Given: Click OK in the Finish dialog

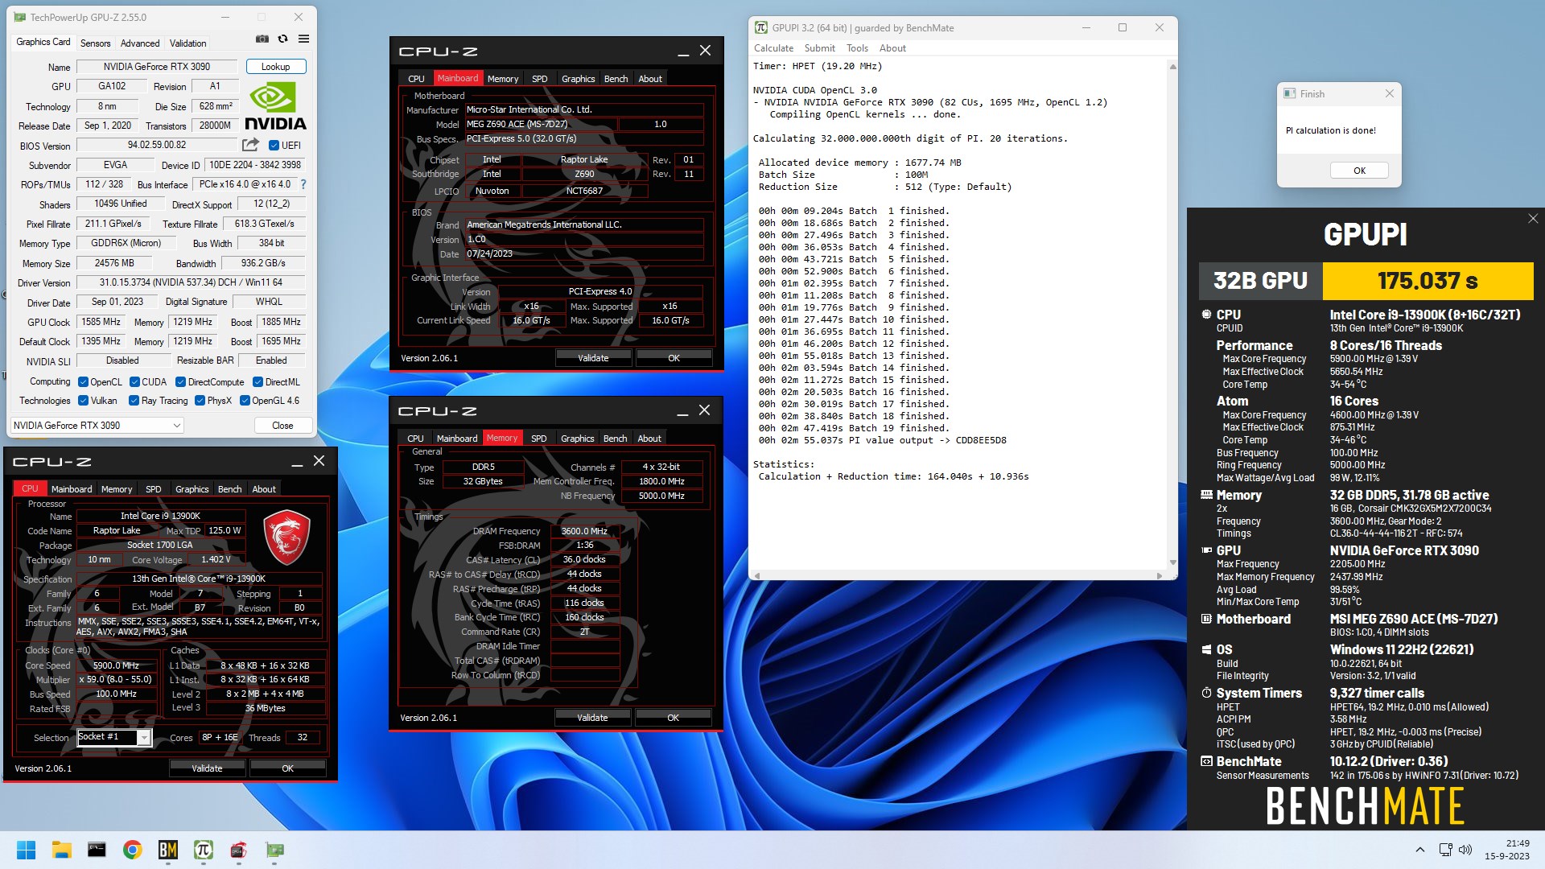Looking at the screenshot, I should [x=1359, y=171].
